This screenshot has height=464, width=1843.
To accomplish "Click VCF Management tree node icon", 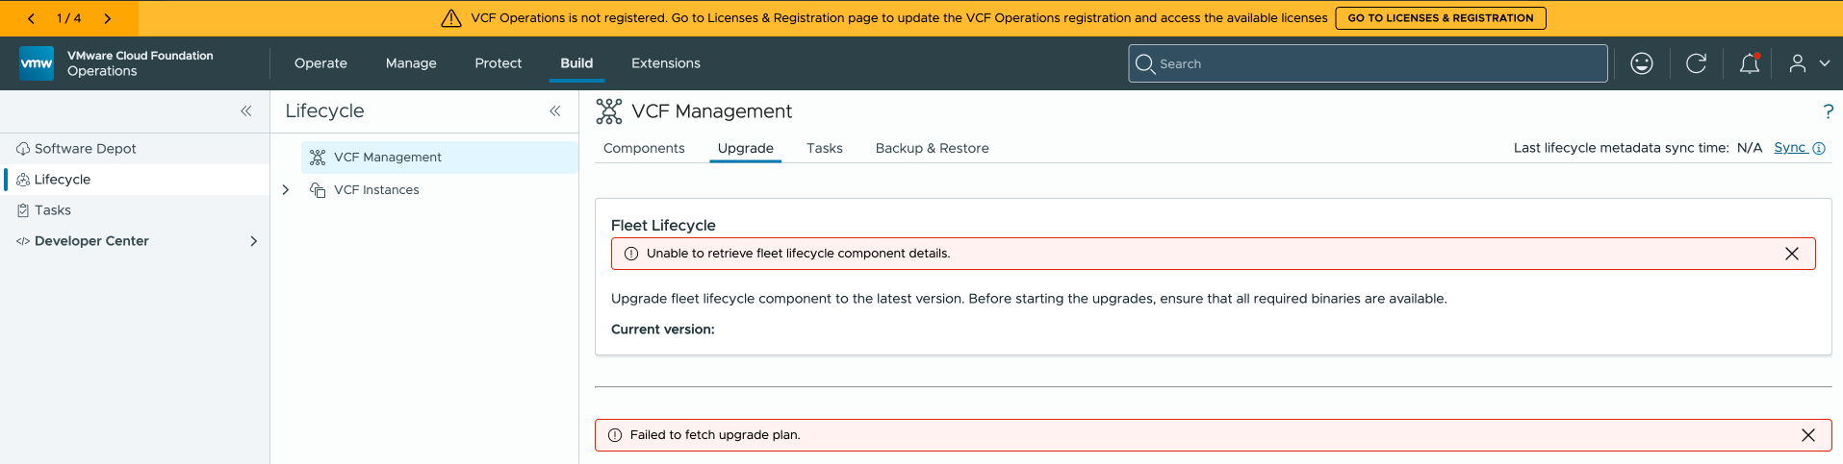I will tap(318, 158).
